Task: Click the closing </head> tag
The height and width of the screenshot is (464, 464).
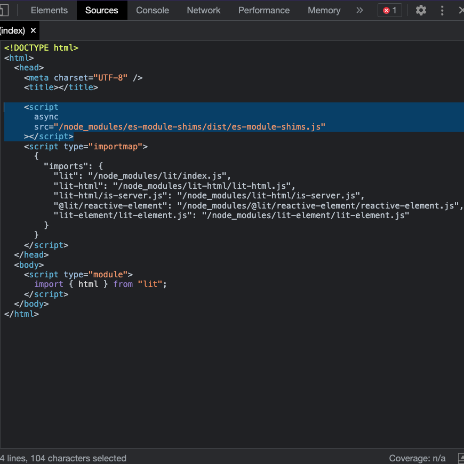Action: tap(31, 255)
